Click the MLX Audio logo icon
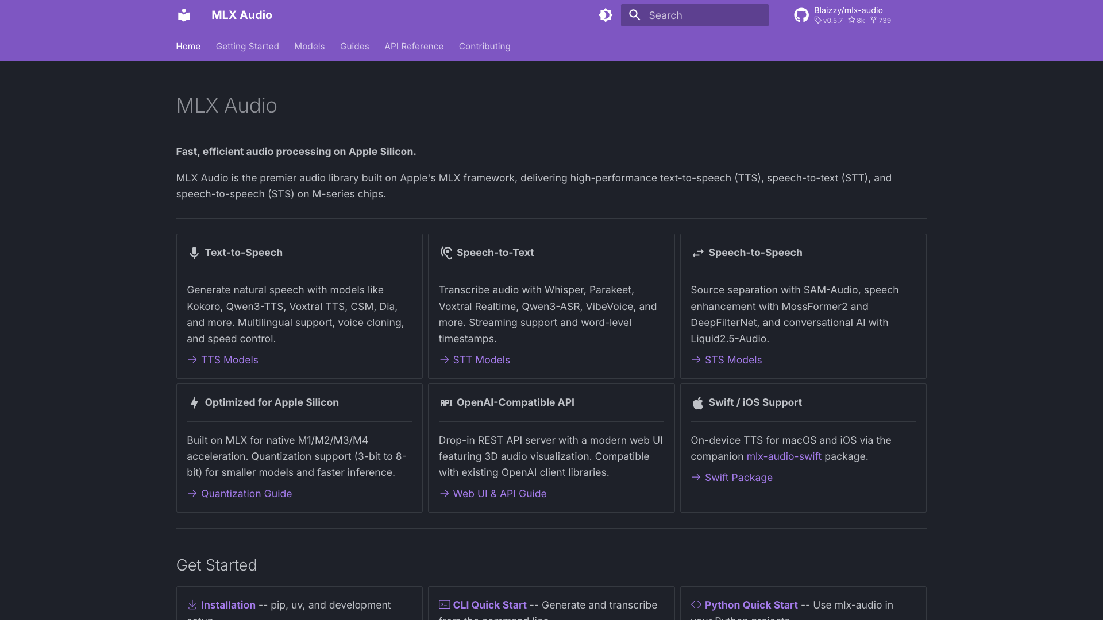 coord(184,15)
